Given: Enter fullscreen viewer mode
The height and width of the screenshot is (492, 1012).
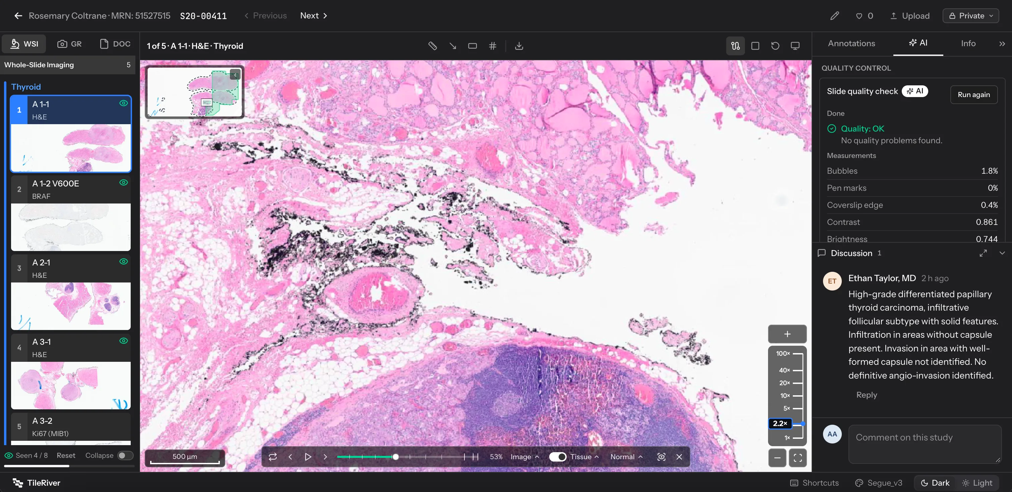Looking at the screenshot, I should click(798, 458).
